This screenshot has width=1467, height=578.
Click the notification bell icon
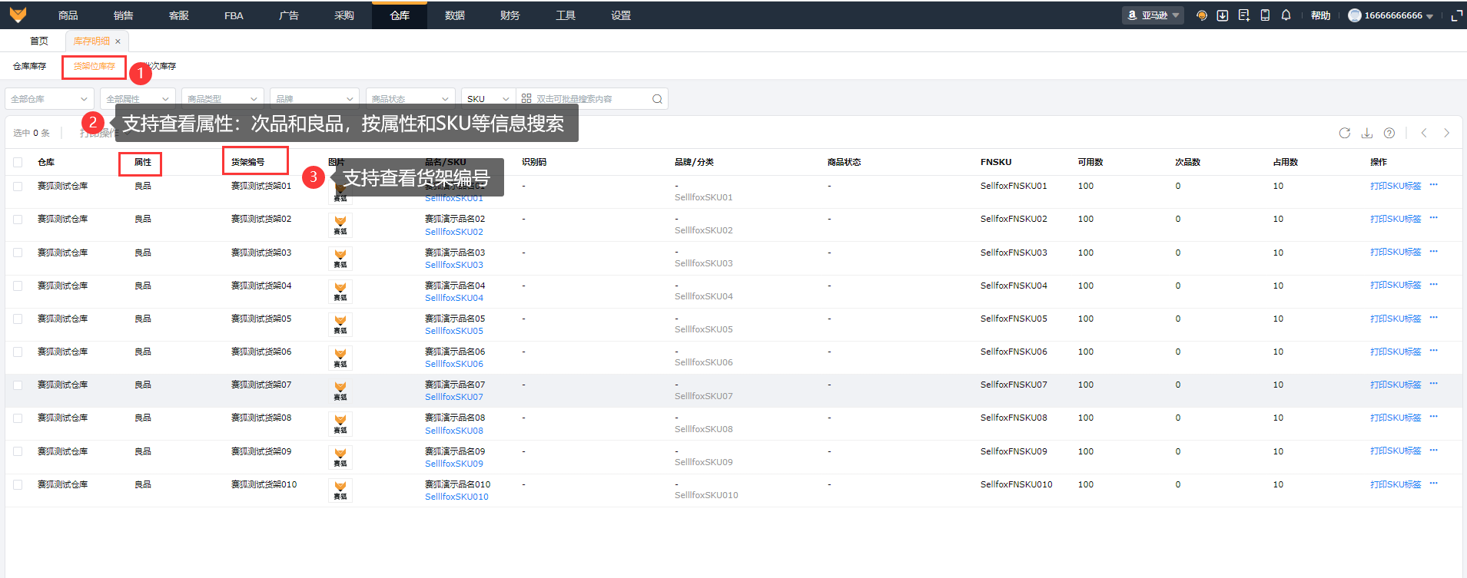tap(1286, 15)
